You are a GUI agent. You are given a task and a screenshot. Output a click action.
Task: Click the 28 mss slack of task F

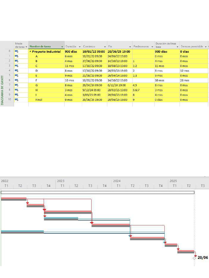pos(185,80)
